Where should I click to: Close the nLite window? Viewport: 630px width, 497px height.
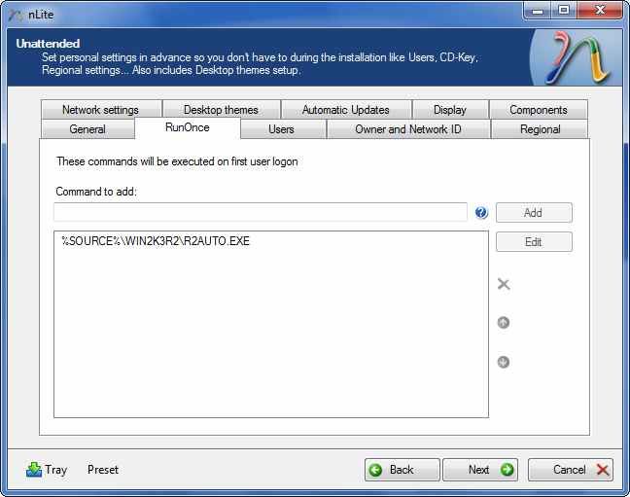(x=600, y=11)
